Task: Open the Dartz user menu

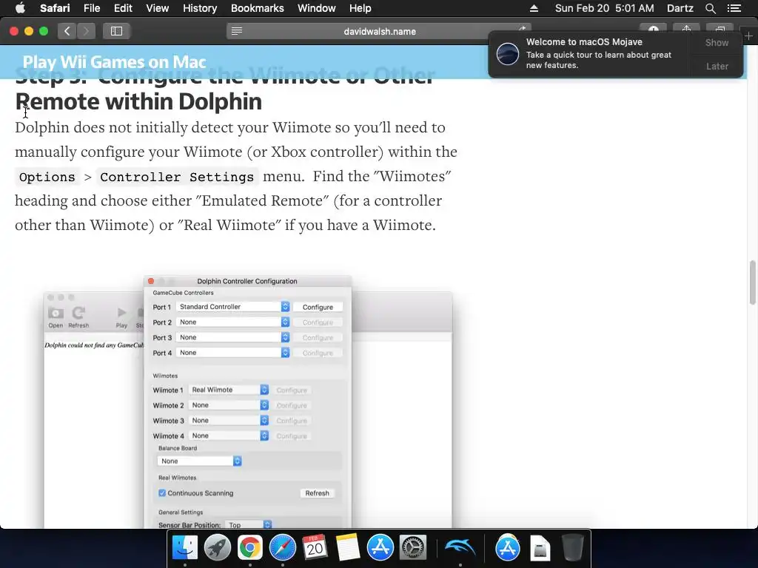Action: point(680,8)
